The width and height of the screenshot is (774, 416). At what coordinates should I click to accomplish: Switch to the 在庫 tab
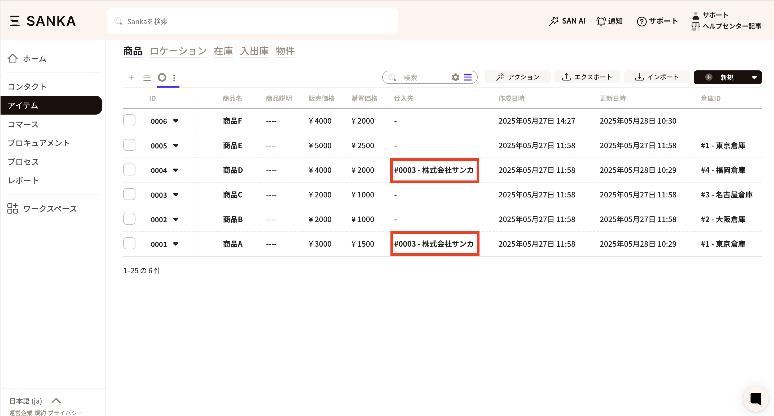(x=223, y=51)
